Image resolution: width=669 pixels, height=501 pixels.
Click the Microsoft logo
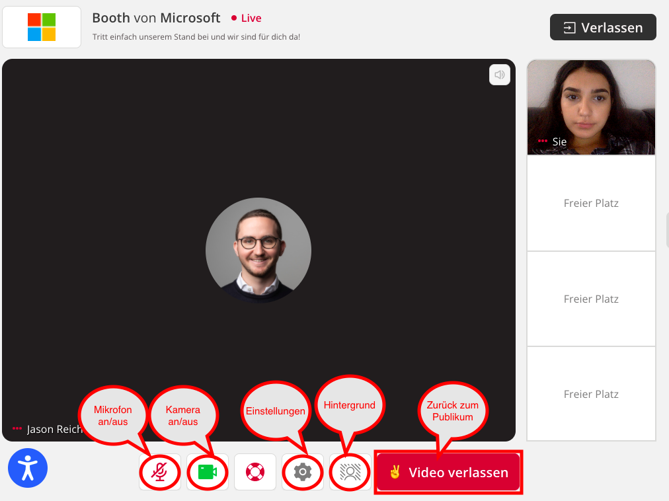tap(42, 27)
